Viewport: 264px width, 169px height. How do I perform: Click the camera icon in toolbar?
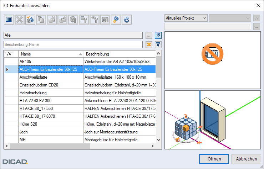click(105, 20)
